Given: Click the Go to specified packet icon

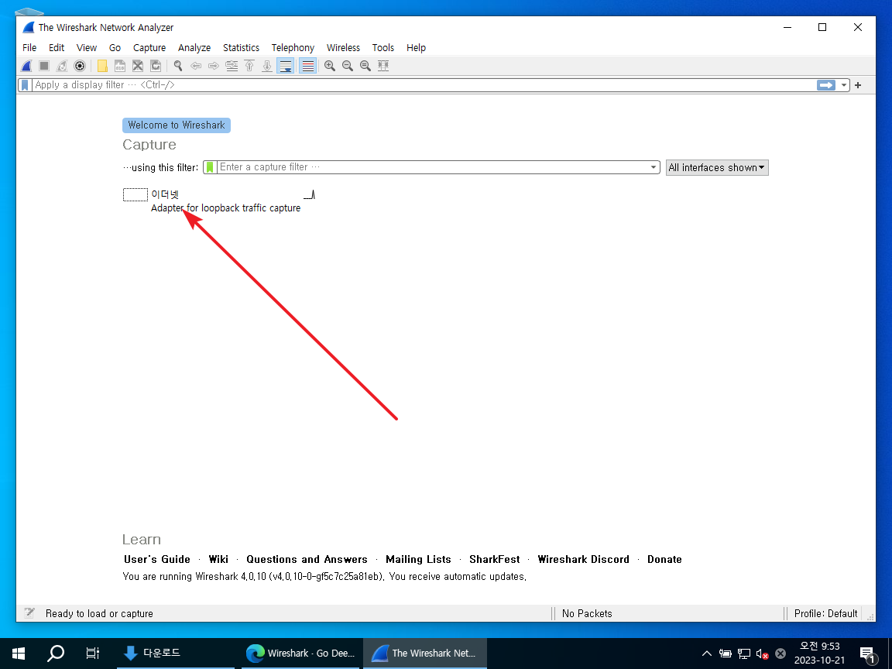Looking at the screenshot, I should (232, 66).
